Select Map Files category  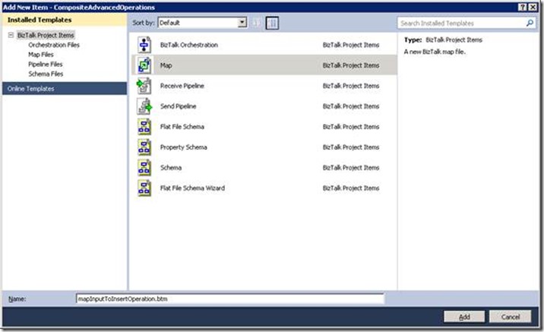click(x=41, y=55)
